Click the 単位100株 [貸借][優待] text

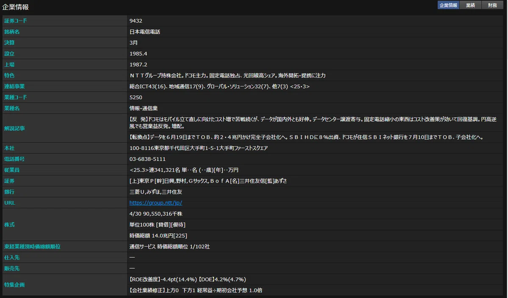157,225
